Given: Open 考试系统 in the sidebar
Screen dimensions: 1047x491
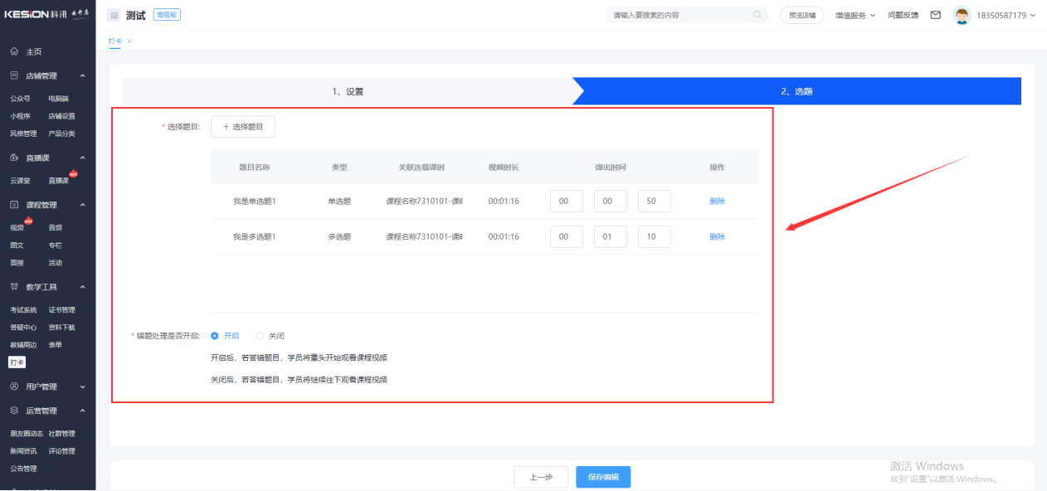Looking at the screenshot, I should tap(23, 310).
